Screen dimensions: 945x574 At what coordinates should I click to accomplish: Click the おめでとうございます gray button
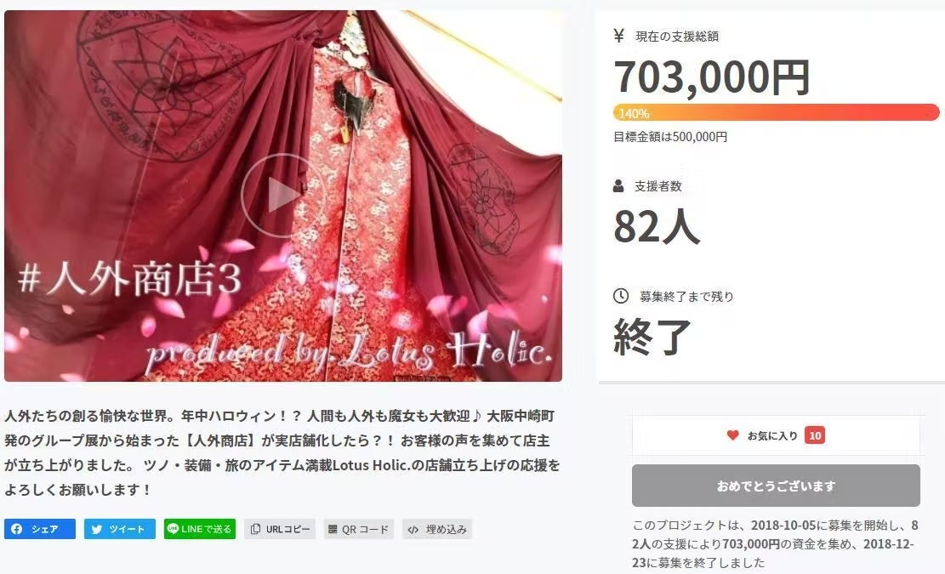coord(776,486)
